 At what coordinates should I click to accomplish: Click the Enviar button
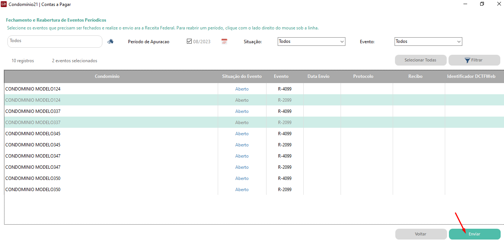coord(475,234)
